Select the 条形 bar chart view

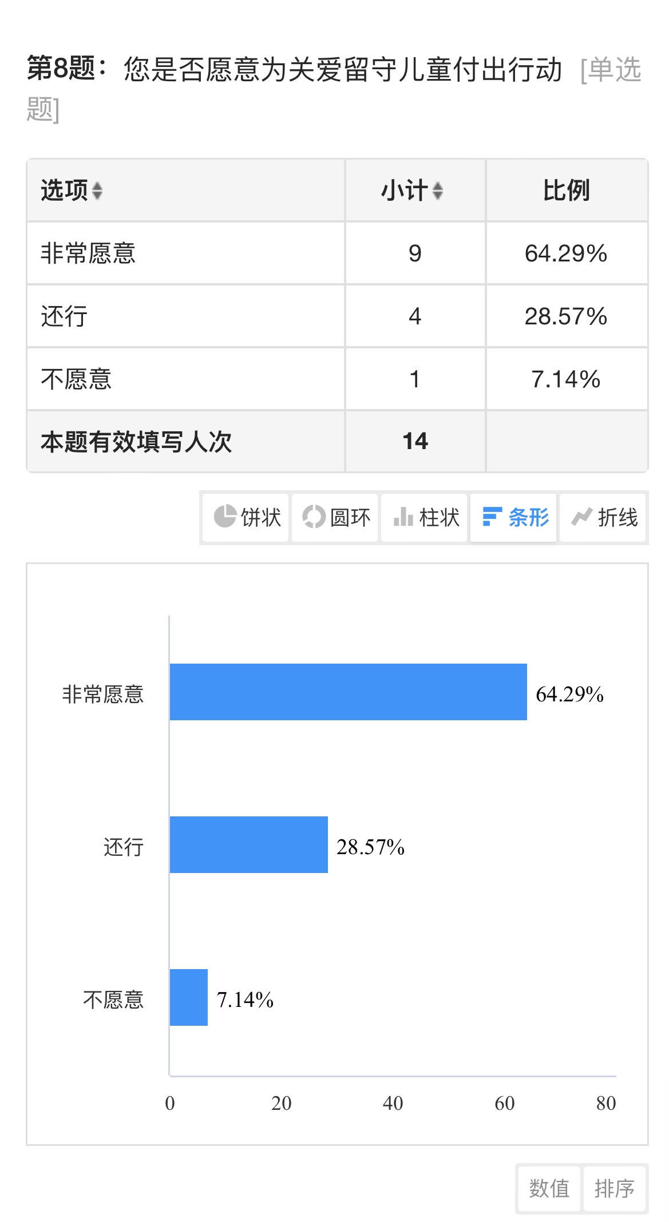tap(514, 517)
